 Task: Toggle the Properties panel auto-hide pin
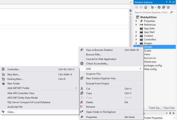point(170,114)
